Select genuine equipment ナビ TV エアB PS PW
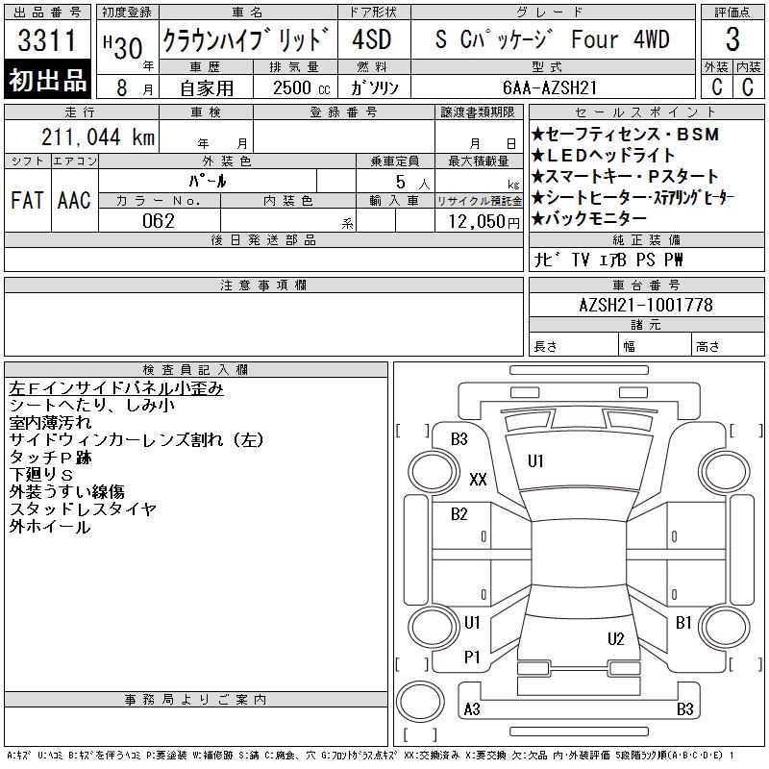 (x=608, y=260)
